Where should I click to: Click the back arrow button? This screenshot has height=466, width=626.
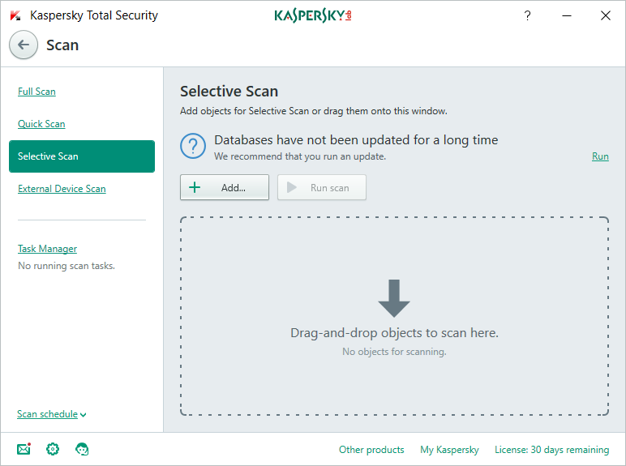click(24, 45)
